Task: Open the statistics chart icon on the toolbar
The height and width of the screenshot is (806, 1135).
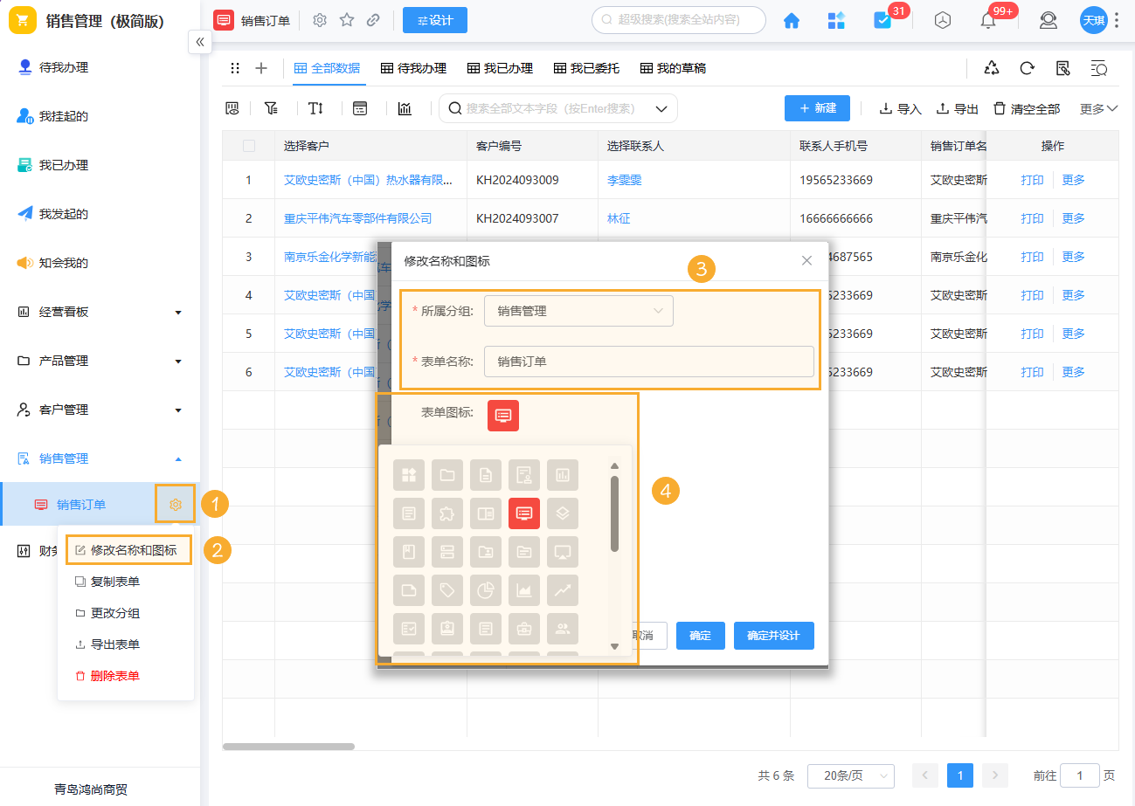Action: [405, 107]
